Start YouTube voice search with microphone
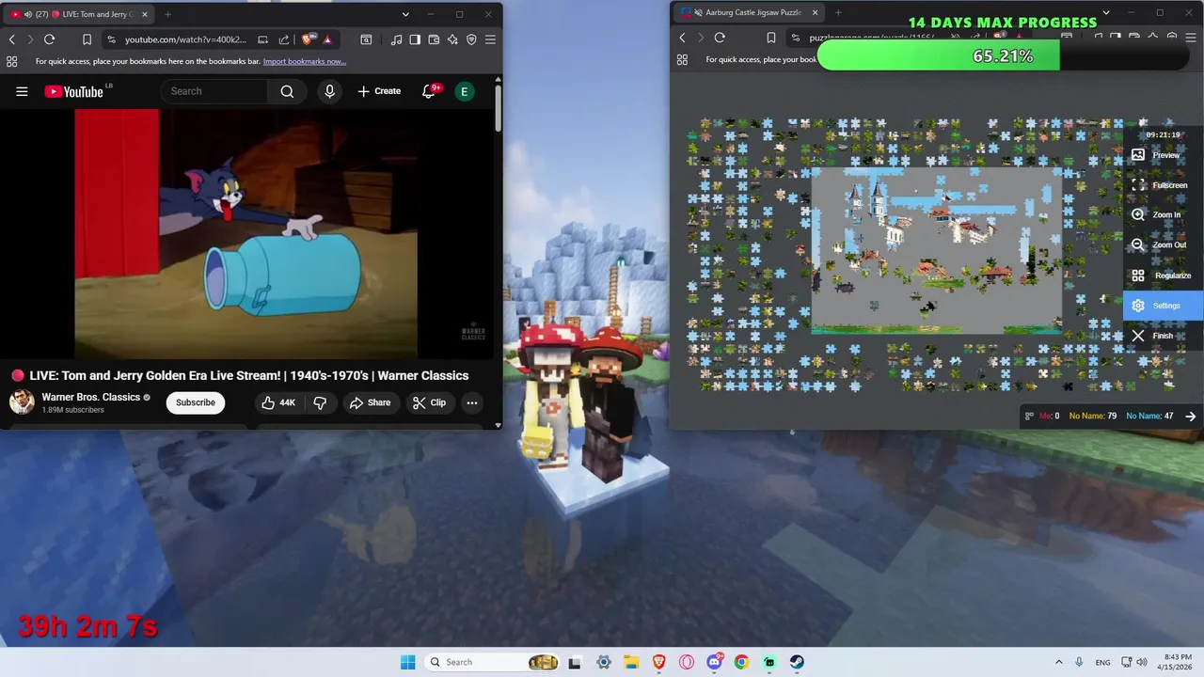This screenshot has width=1204, height=677. [x=329, y=91]
